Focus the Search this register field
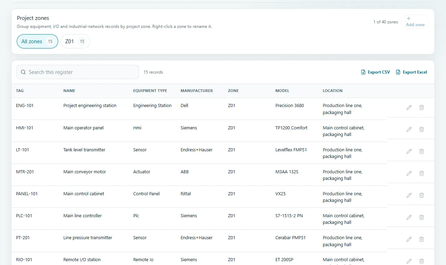The width and height of the screenshot is (446, 265). click(78, 72)
